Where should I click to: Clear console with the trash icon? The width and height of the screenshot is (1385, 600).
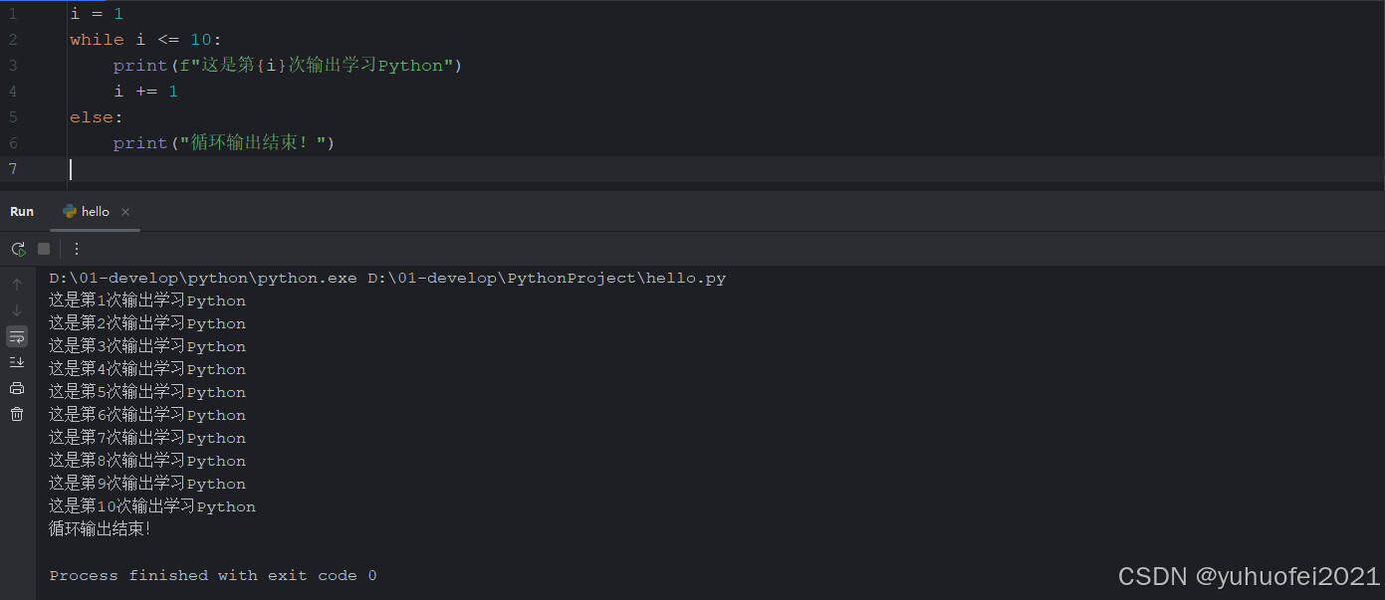tap(17, 414)
